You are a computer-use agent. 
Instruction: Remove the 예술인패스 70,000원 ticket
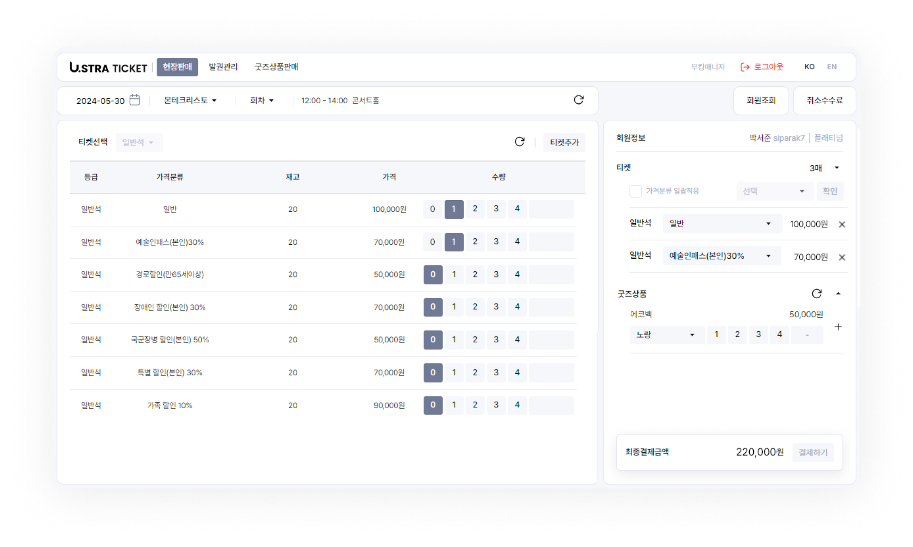(x=842, y=257)
